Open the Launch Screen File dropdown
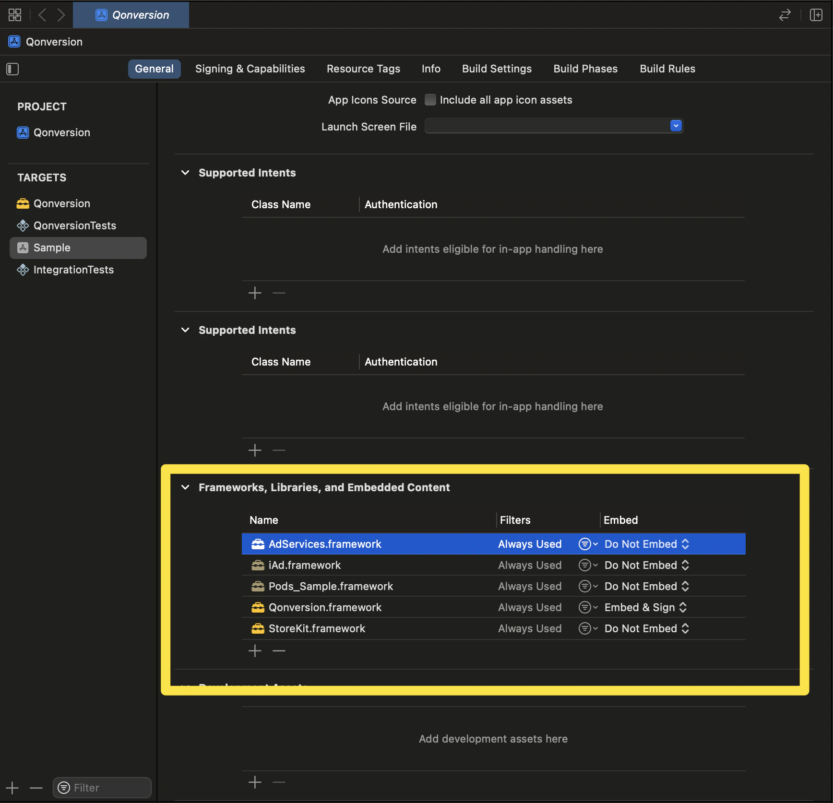 click(x=676, y=126)
